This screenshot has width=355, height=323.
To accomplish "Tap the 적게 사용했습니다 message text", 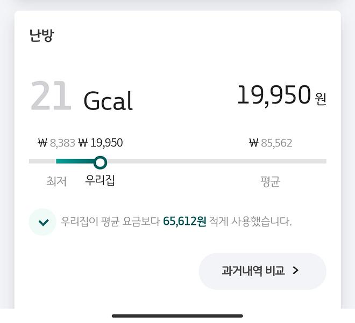I will [x=250, y=222].
